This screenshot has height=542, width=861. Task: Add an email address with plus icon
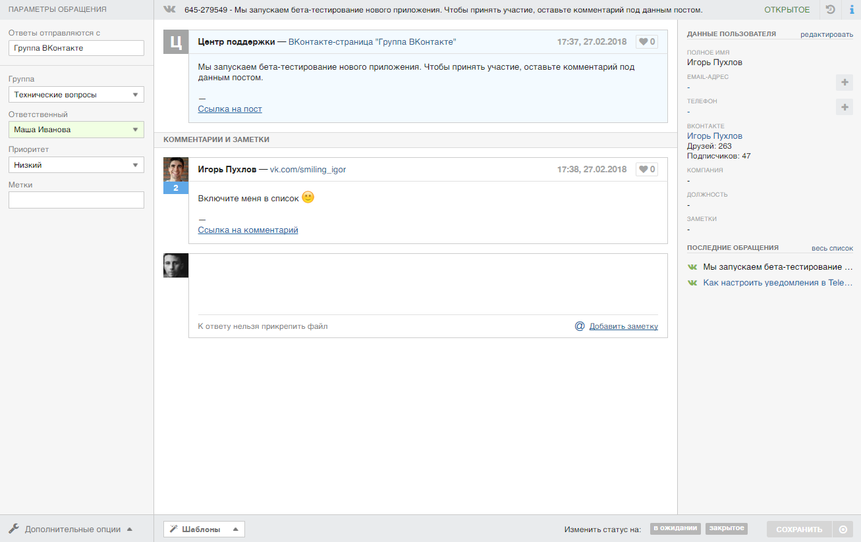click(x=845, y=82)
